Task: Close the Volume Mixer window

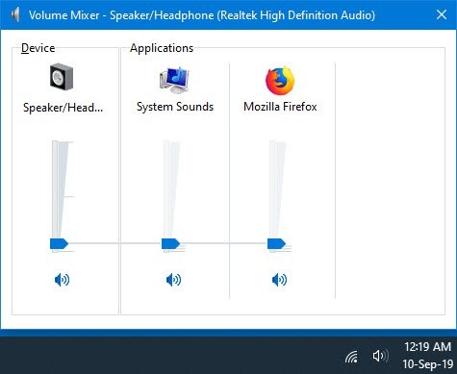Action: pyautogui.click(x=442, y=14)
